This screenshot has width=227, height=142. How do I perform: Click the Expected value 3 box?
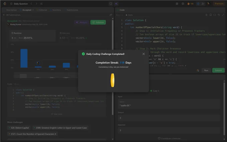pyautogui.click(x=169, y=130)
